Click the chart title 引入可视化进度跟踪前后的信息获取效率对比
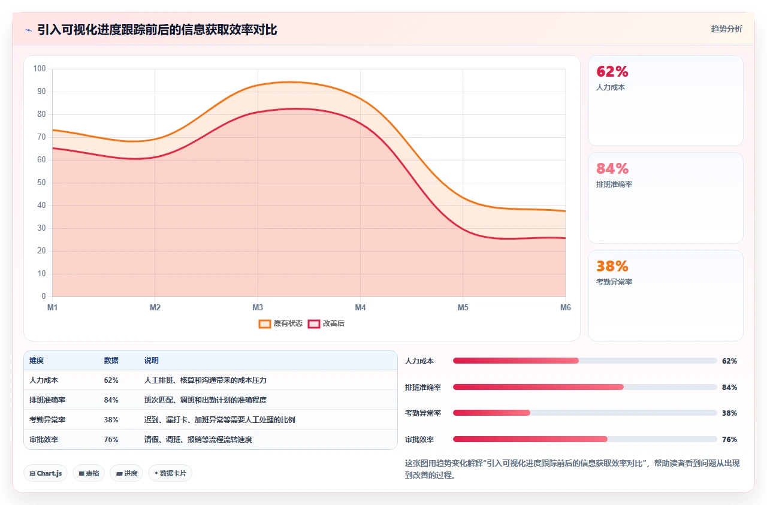767x505 pixels. pos(157,29)
